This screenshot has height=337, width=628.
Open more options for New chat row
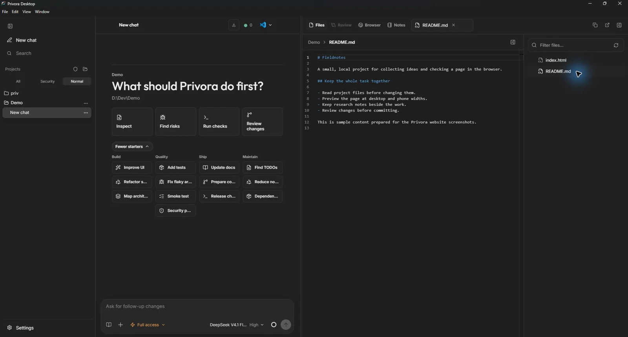pyautogui.click(x=86, y=113)
